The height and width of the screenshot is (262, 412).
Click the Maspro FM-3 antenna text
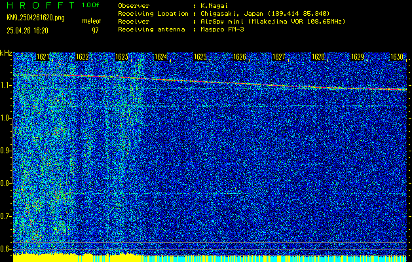pos(222,29)
